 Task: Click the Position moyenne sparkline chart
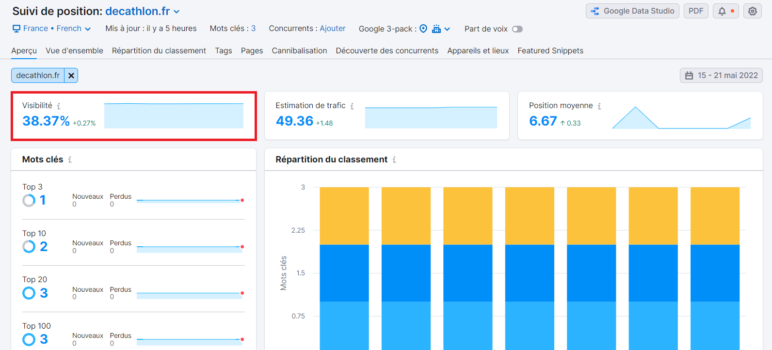point(681,117)
